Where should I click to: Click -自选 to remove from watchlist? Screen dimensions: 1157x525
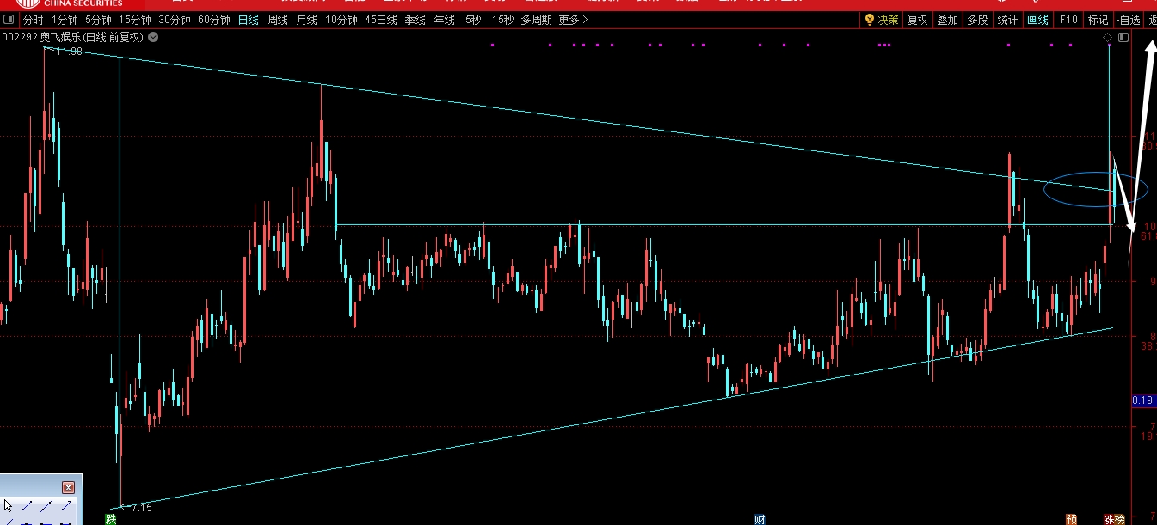1128,20
